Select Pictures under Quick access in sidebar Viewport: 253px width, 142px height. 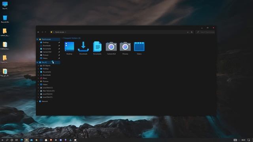click(x=45, y=55)
